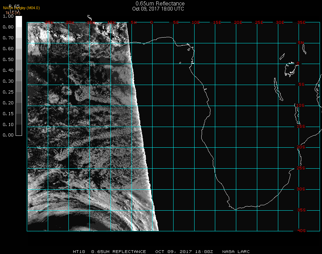The image size is (322, 254).
Task: Click the 0.15 color bar value
Action: [8, 114]
